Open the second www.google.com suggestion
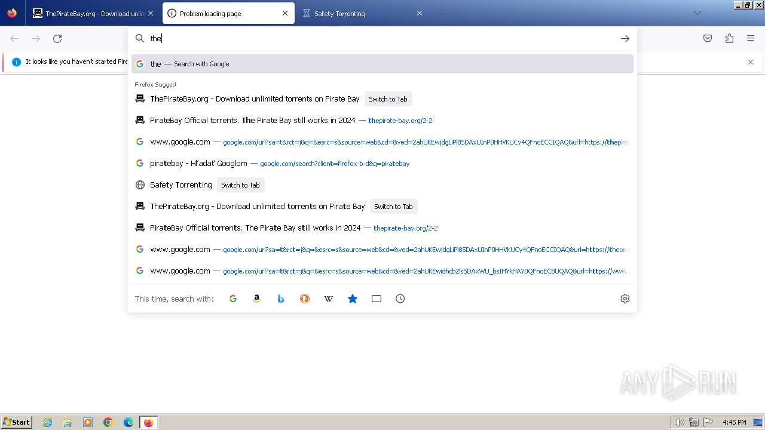 tap(382, 250)
